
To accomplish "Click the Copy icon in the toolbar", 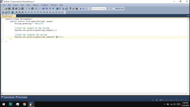I will pyautogui.click(x=29, y=9).
